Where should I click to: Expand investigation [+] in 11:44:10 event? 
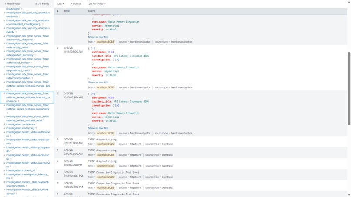pyautogui.click(x=117, y=60)
